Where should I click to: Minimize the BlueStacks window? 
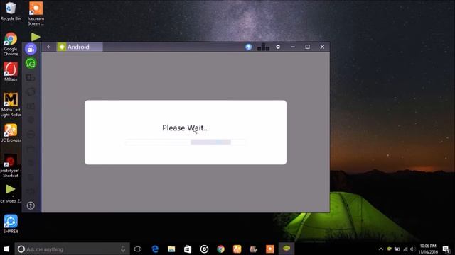pyautogui.click(x=293, y=47)
